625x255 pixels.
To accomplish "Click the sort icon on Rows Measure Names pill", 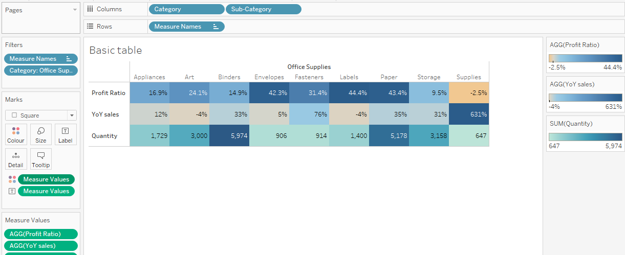I will pyautogui.click(x=216, y=27).
